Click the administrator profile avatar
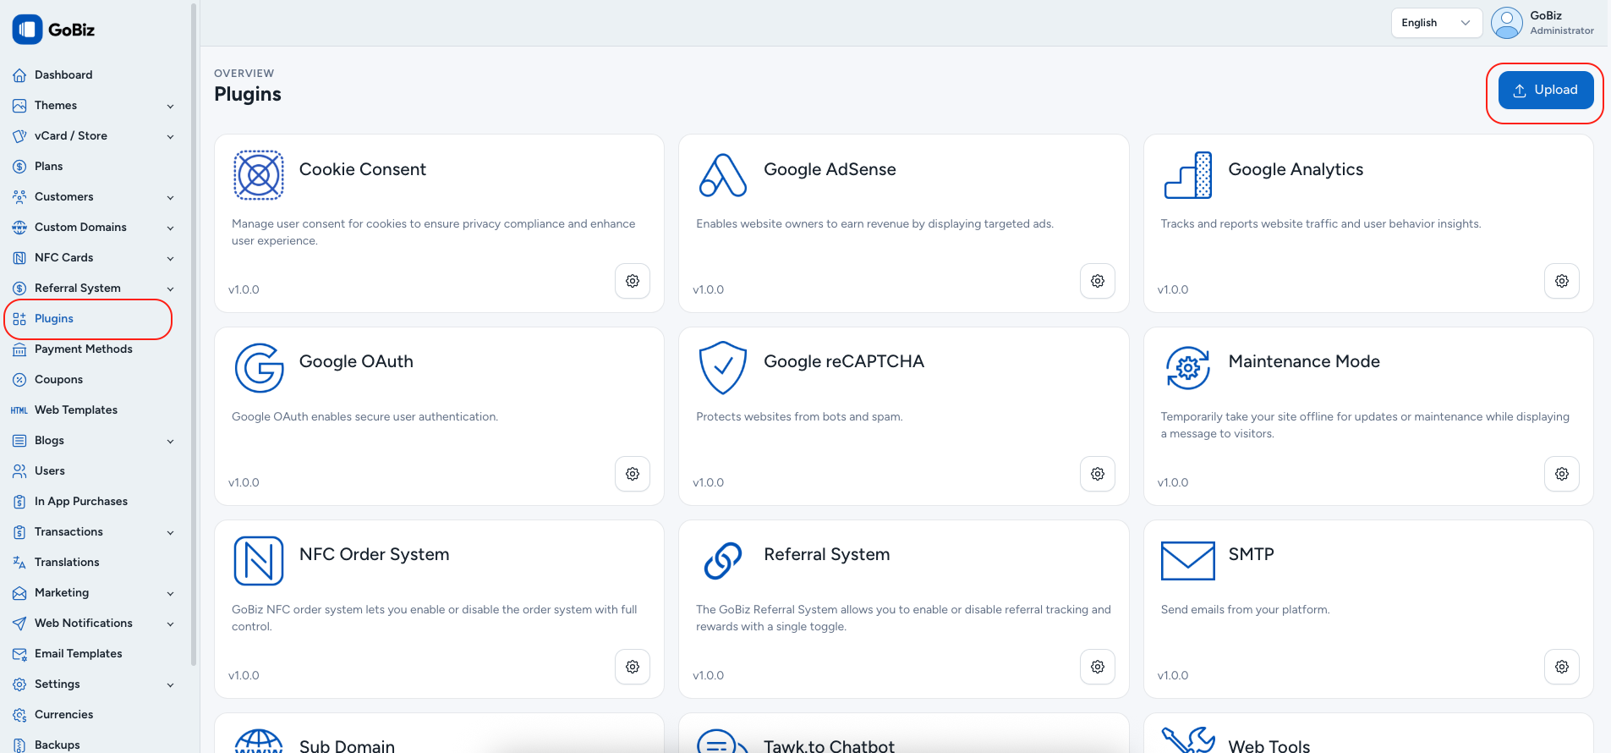 click(x=1506, y=23)
